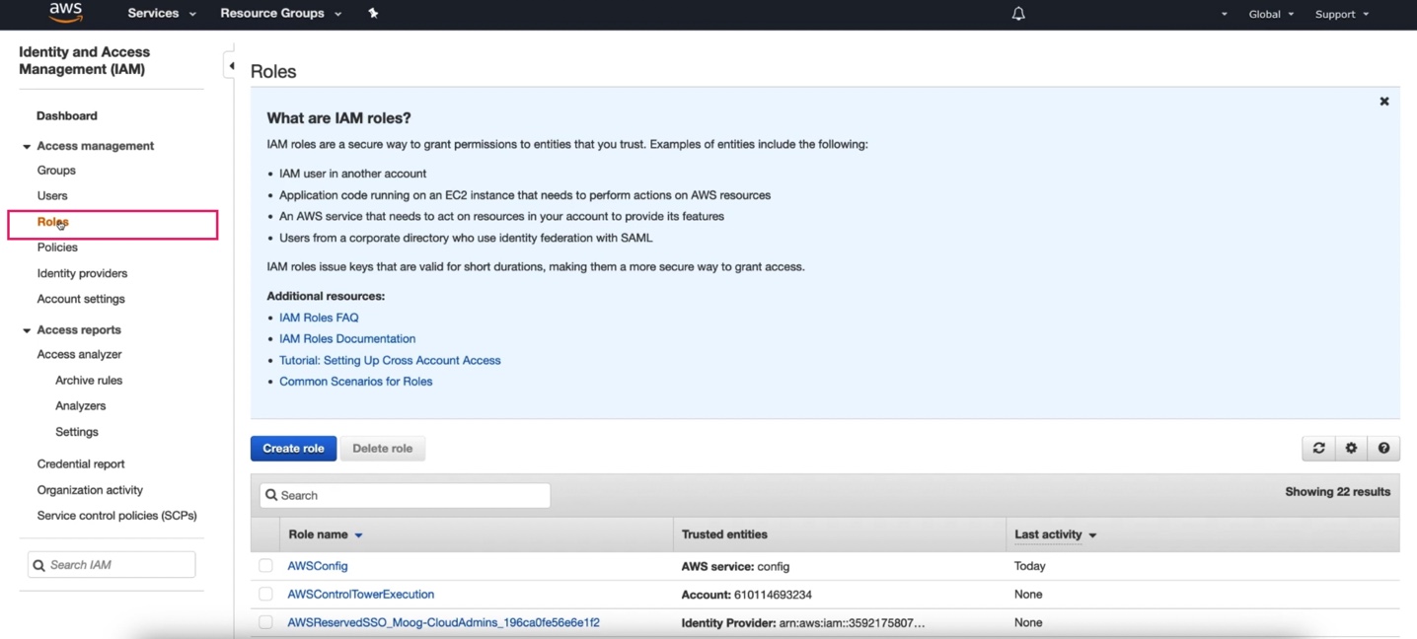Collapse the IAM sidebar with arrow

pos(230,66)
